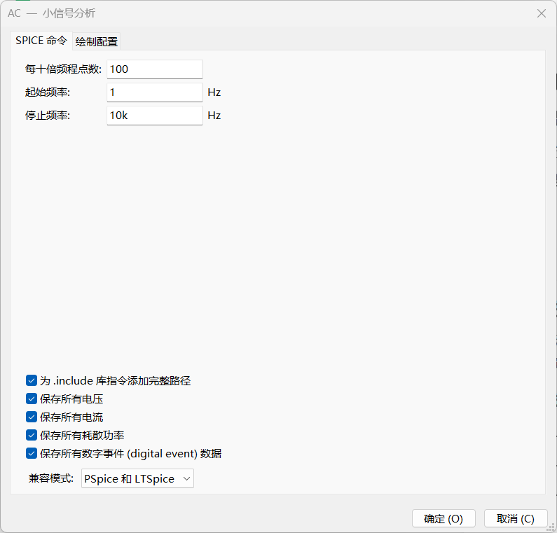The height and width of the screenshot is (533, 557).
Task: Open the 绘制配置 tab
Action: tap(97, 41)
